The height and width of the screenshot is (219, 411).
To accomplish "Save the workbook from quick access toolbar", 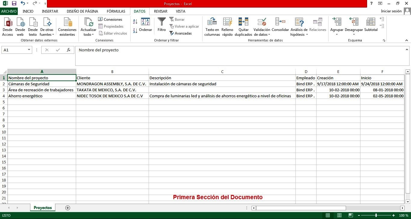I will (x=14, y=4).
